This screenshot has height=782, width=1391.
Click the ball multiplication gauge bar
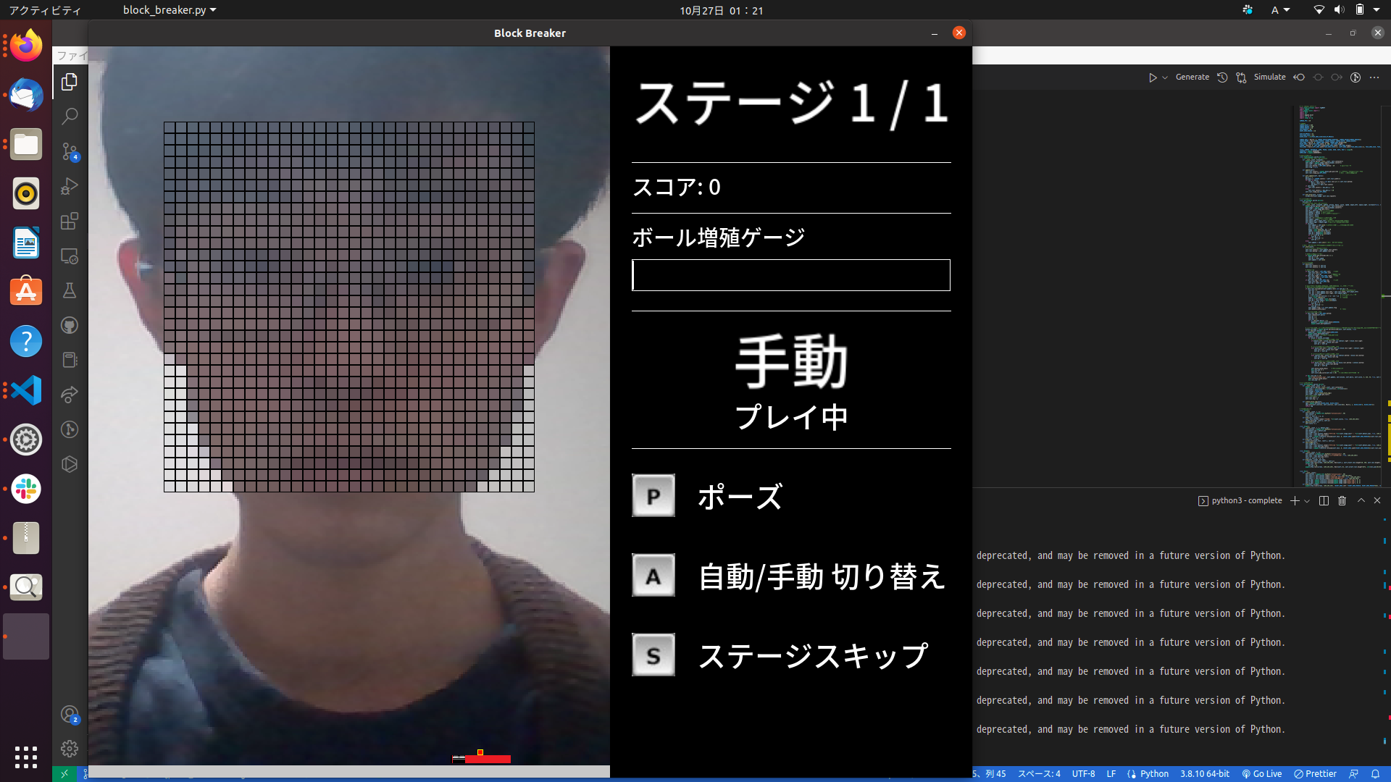click(x=790, y=275)
